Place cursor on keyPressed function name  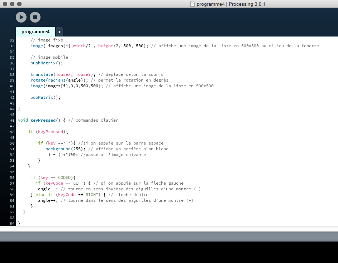(x=43, y=120)
